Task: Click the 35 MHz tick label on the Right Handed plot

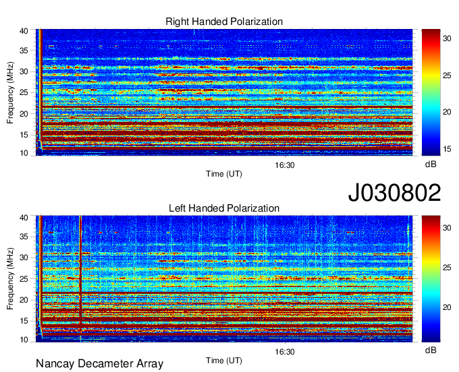Action: [24, 51]
